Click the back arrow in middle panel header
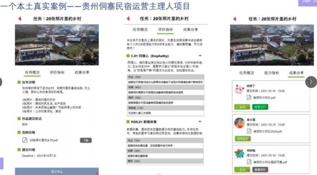 pyautogui.click(x=129, y=19)
